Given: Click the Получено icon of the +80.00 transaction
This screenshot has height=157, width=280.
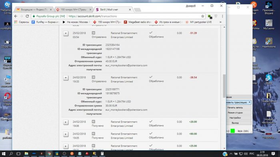Looking at the screenshot, I should click(93, 133).
